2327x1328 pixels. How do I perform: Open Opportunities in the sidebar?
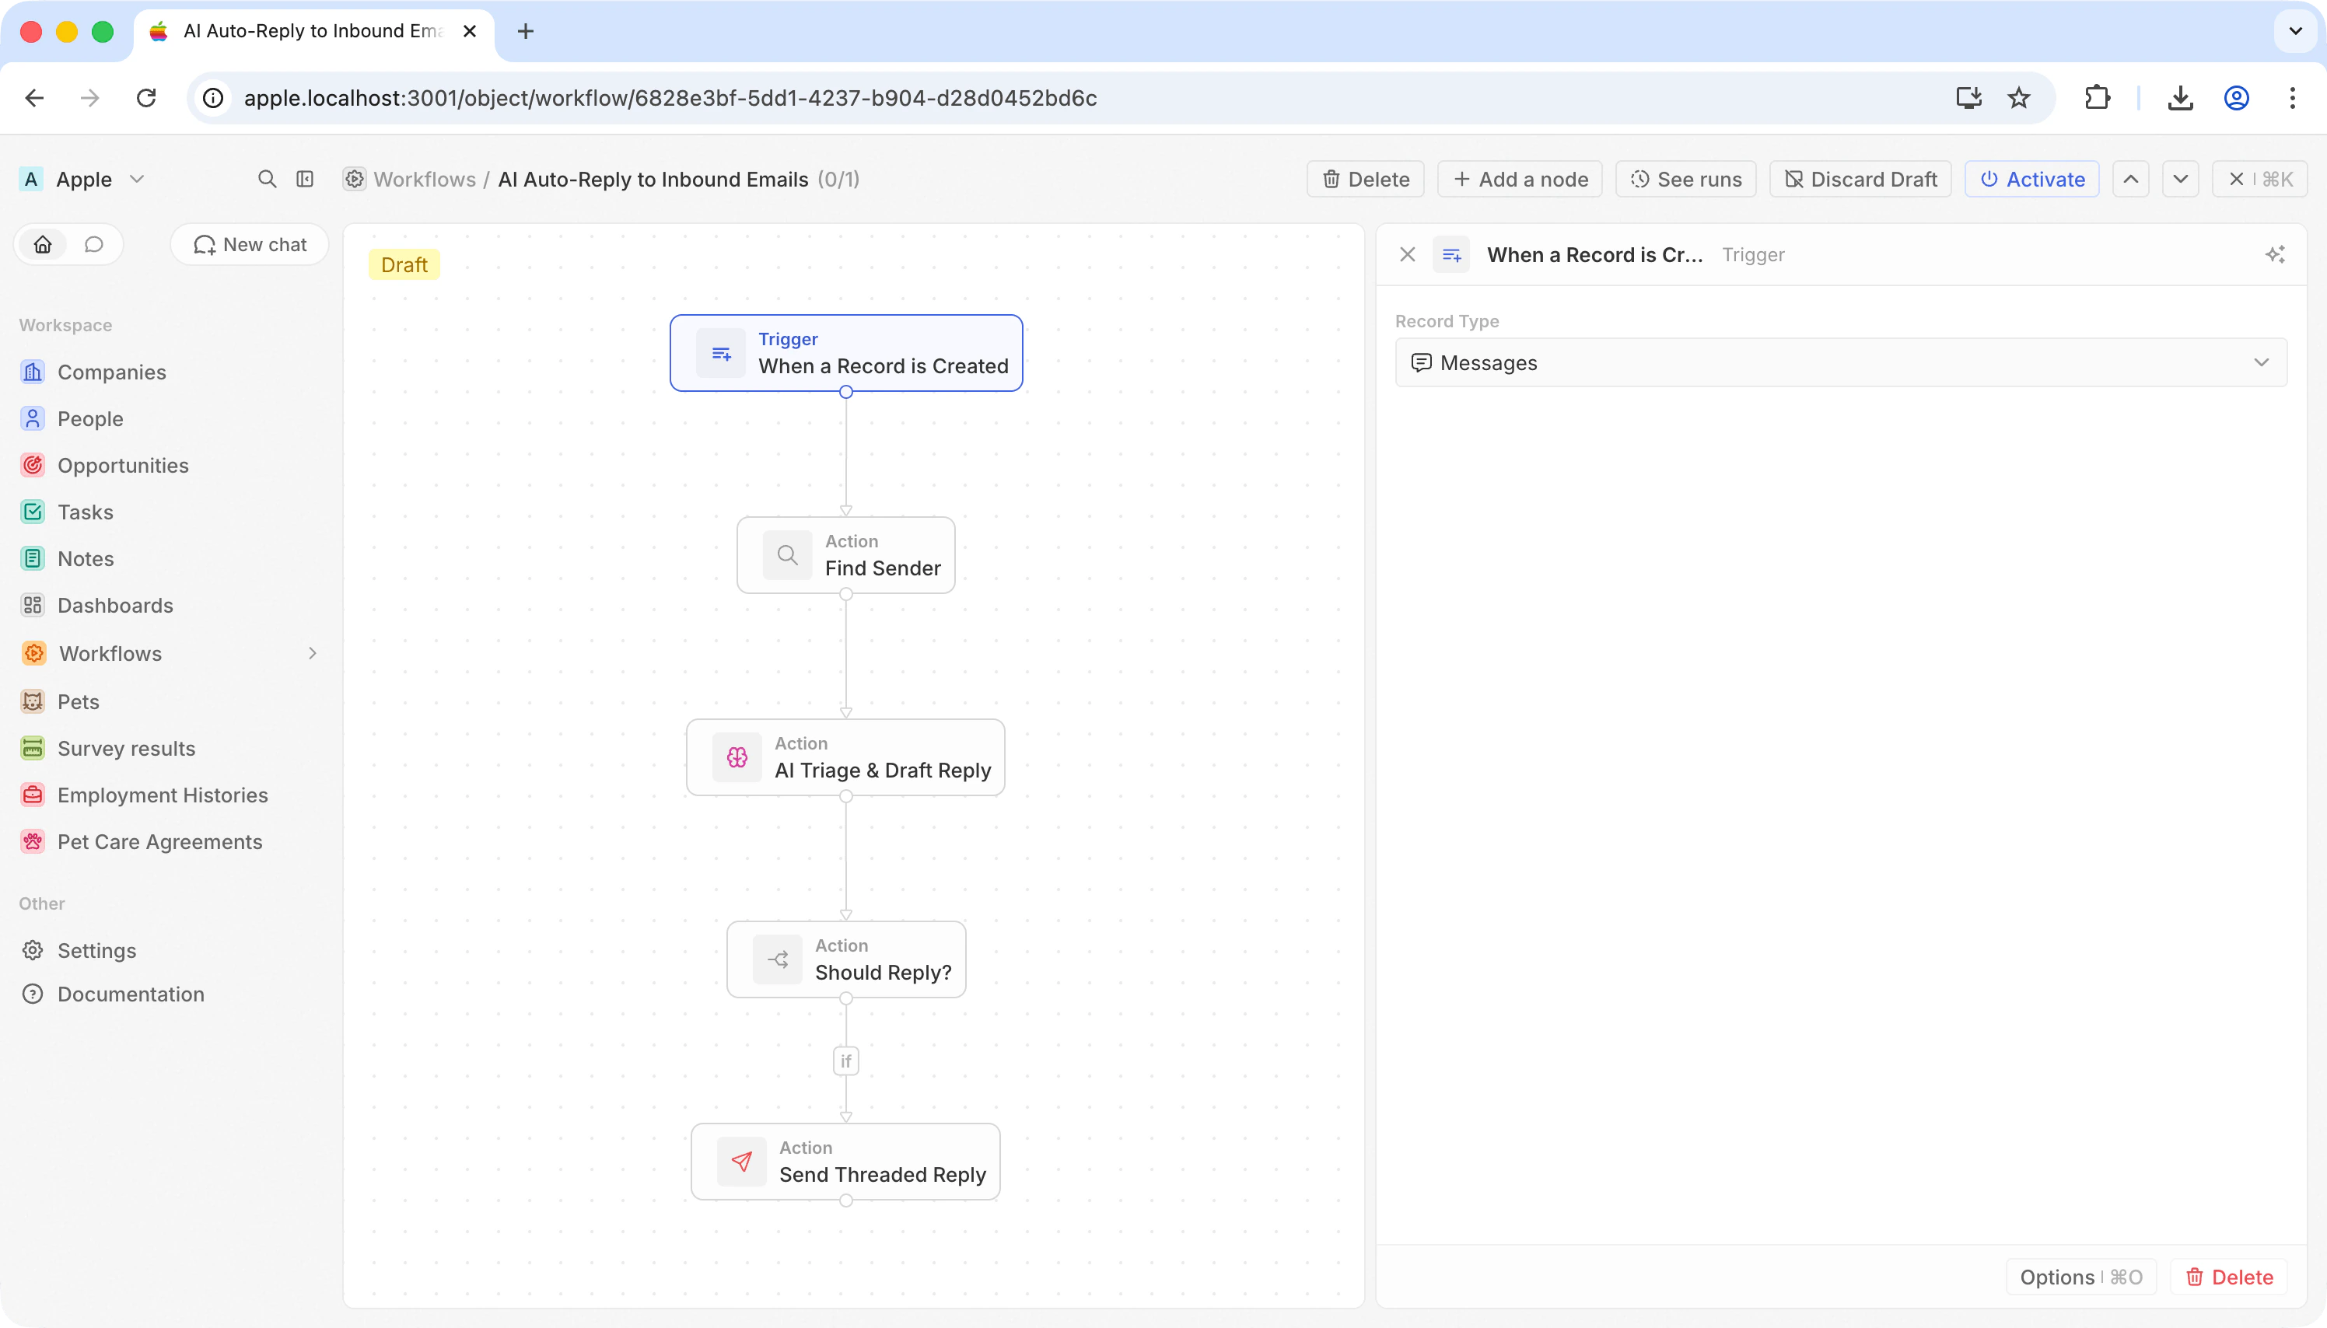(123, 465)
